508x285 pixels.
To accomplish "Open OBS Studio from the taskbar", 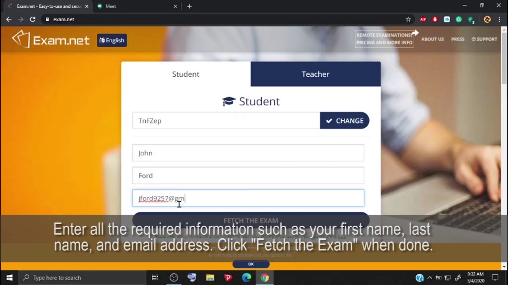I will click(173, 277).
